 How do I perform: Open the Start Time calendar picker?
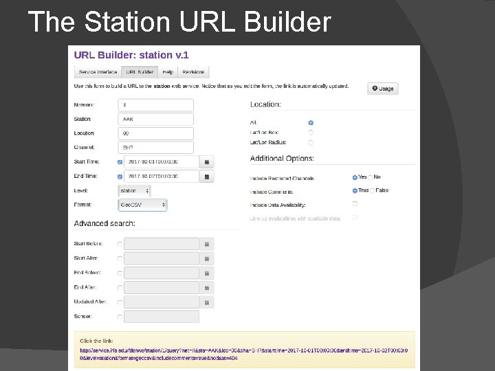pos(207,162)
